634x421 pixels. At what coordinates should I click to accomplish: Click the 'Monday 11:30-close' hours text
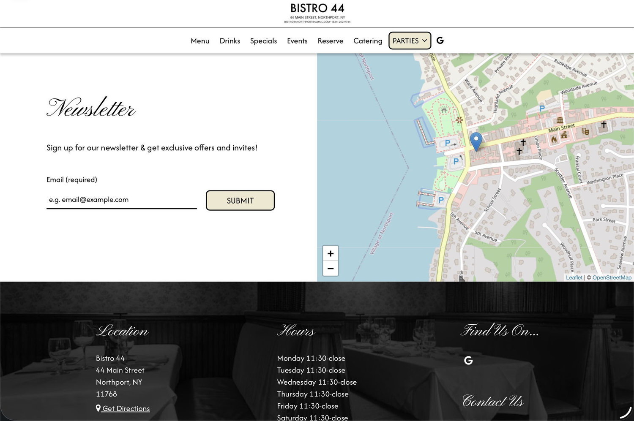click(311, 358)
